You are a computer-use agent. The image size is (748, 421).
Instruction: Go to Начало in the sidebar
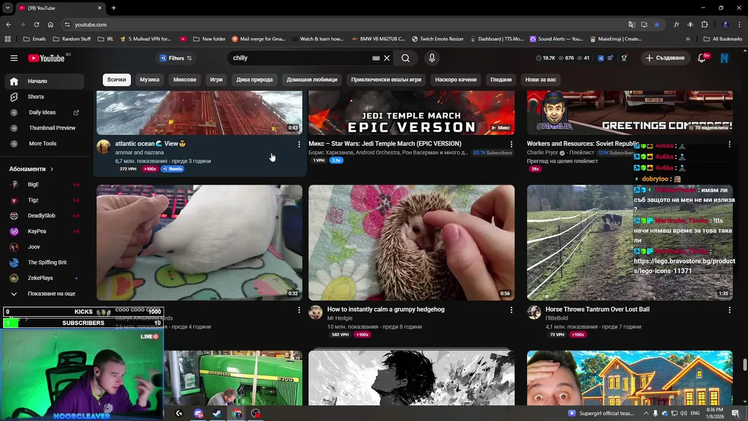point(44,81)
